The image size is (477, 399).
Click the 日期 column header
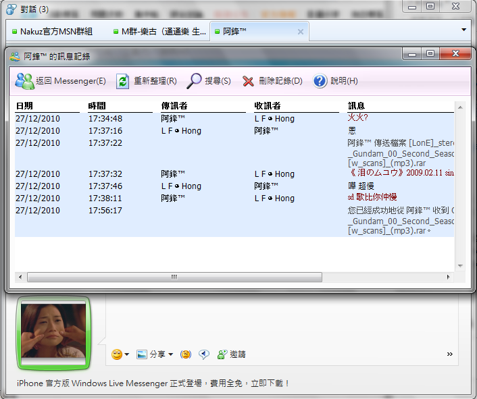coord(24,106)
